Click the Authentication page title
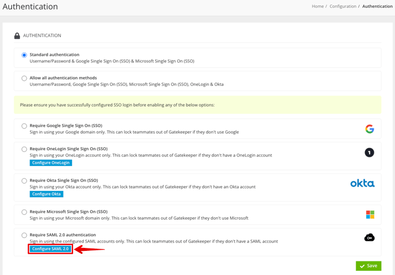Viewport: 395px width, 275px height. (x=30, y=6)
